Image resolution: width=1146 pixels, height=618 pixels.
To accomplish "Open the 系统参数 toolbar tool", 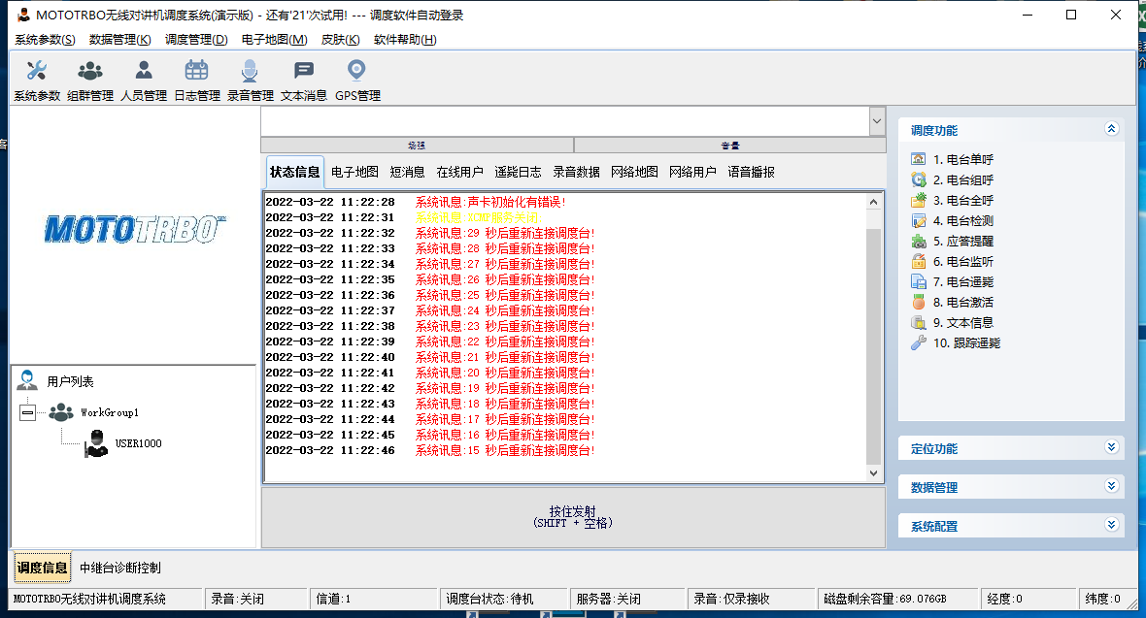I will click(37, 81).
